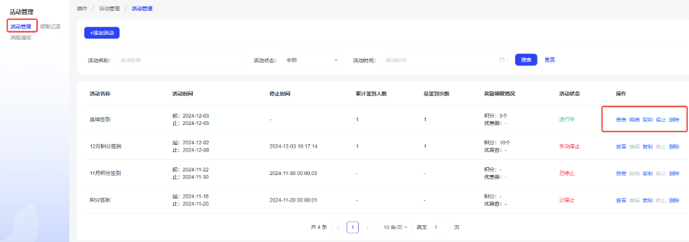Open 活动管理 in the left sidebar

[21, 27]
